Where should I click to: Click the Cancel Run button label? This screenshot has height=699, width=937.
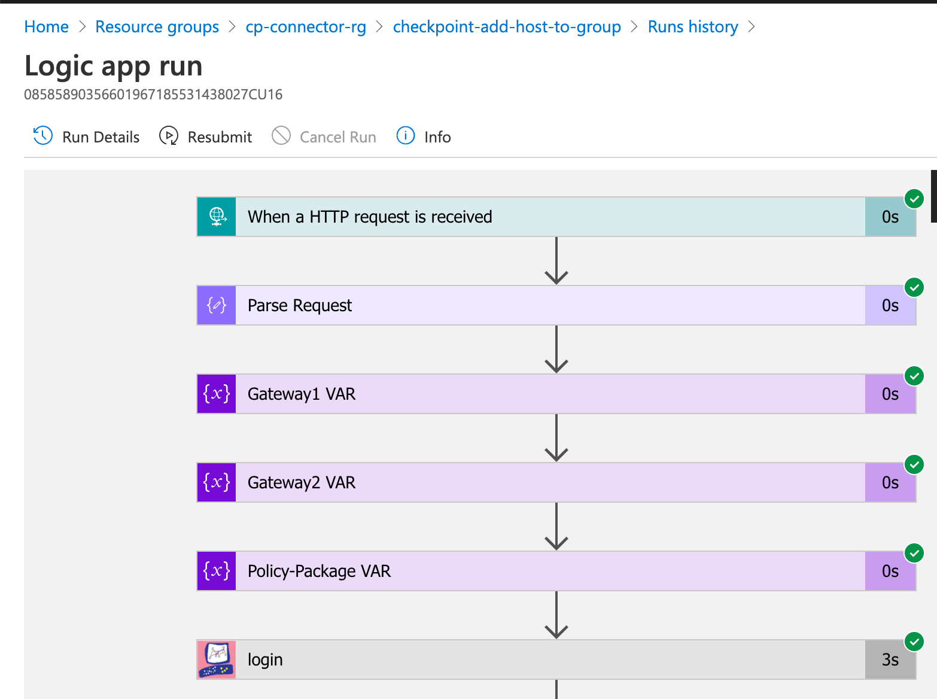[338, 137]
